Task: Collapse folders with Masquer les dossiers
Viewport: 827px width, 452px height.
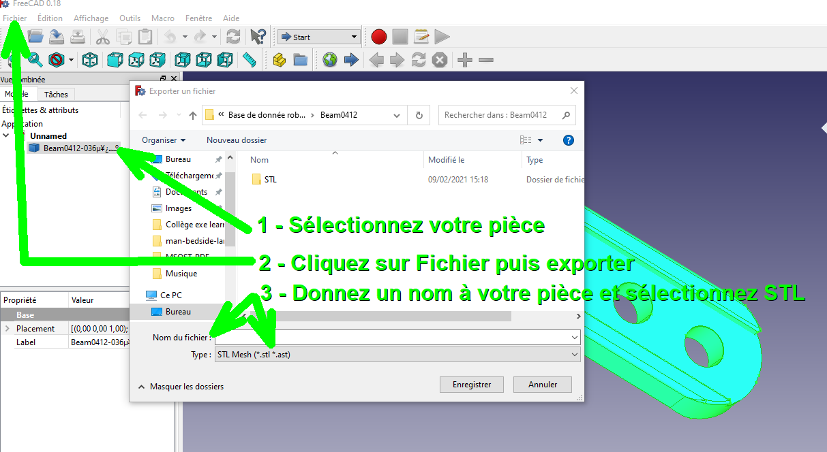Action: (x=181, y=386)
